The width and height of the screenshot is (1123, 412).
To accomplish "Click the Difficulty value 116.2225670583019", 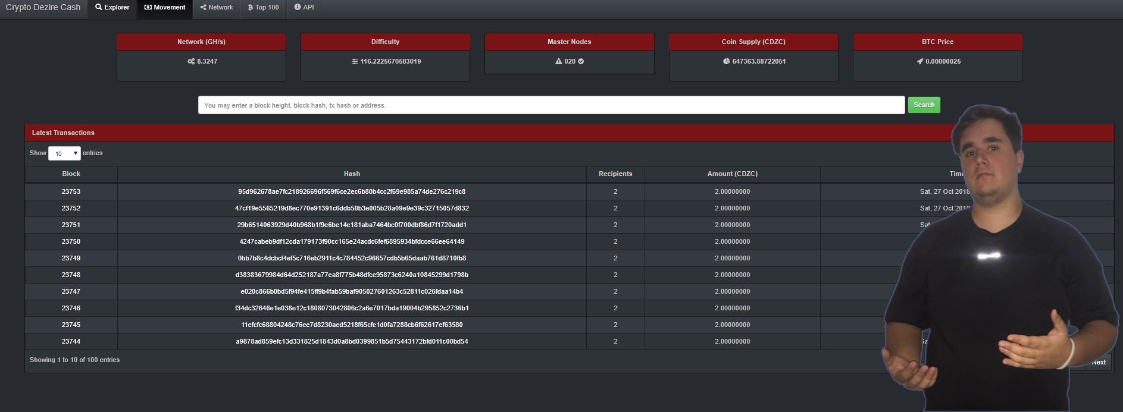I will [x=390, y=61].
